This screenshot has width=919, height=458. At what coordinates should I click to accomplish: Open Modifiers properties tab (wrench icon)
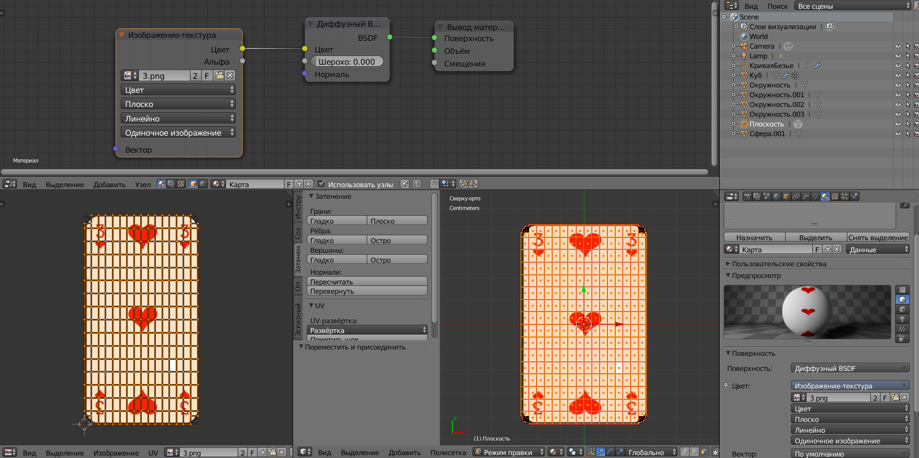806,196
